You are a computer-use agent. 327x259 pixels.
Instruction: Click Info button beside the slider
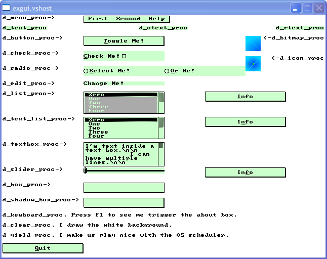[x=245, y=172]
